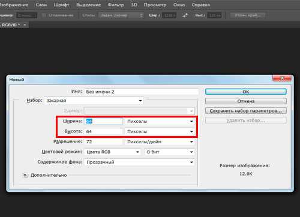Open the Выделение menu
This screenshot has width=300, height=217.
(x=88, y=5)
